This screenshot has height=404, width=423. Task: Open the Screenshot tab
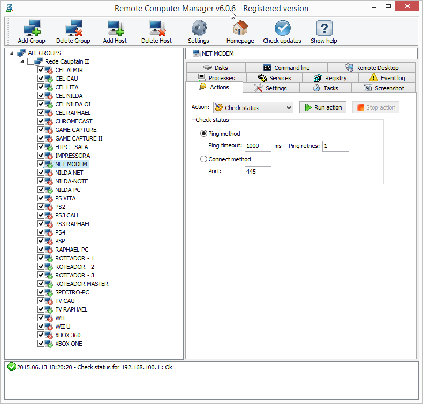pos(383,88)
